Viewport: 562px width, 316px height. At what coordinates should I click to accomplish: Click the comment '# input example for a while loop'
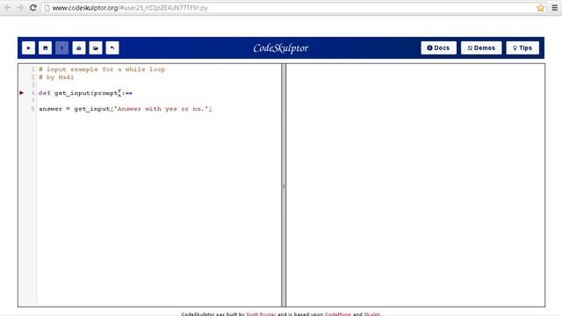[x=102, y=69]
